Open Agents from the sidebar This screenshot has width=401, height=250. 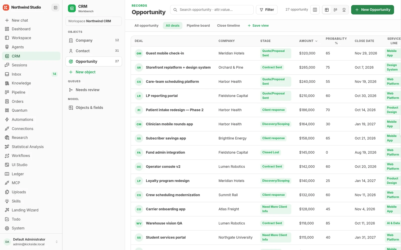[x=31, y=47]
